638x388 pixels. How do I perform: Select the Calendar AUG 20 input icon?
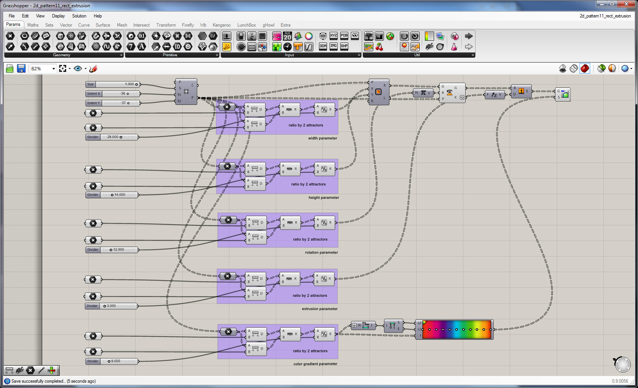click(287, 36)
